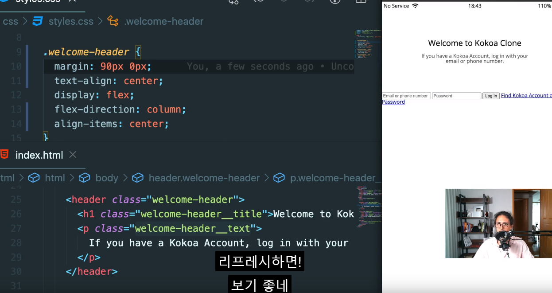Click the 'align-items' property name
552x293 pixels.
click(x=86, y=124)
